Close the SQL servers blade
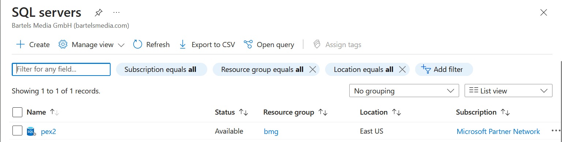 pos(544,13)
